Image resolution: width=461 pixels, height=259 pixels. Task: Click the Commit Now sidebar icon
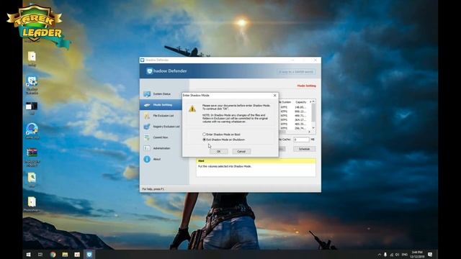pyautogui.click(x=147, y=137)
